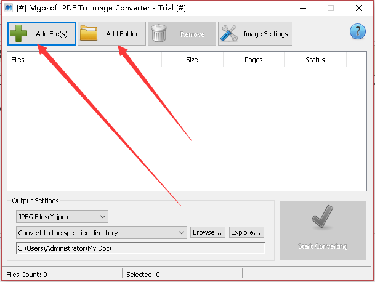The width and height of the screenshot is (375, 282).
Task: Open help via the blue question mark icon
Action: point(358,31)
